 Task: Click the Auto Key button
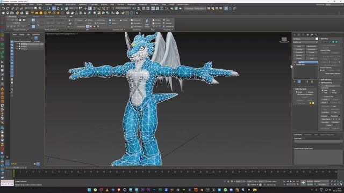(x=310, y=181)
